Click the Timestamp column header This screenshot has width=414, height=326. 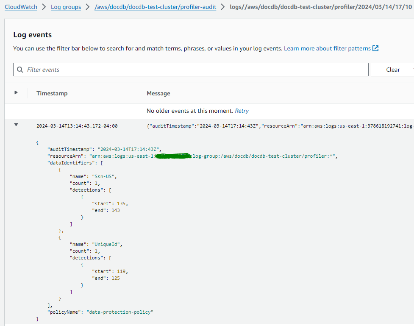coord(52,93)
